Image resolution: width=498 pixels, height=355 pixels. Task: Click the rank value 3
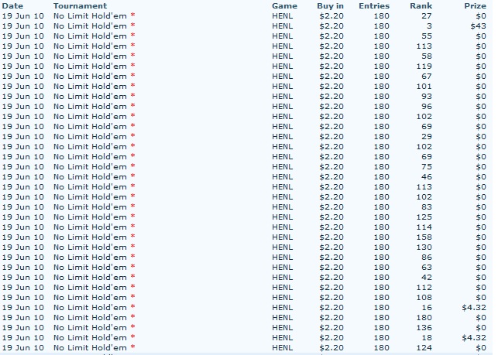[429, 26]
